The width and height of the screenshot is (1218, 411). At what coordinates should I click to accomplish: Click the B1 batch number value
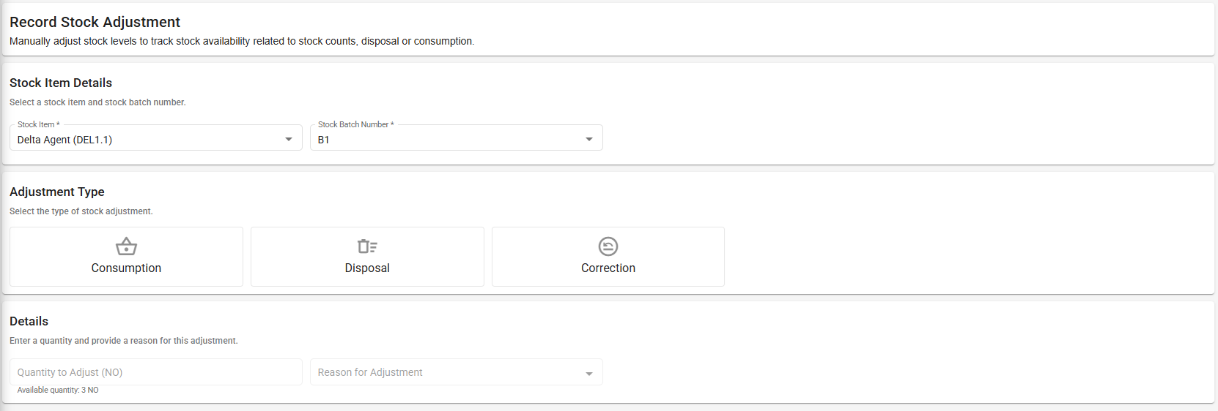tap(323, 140)
